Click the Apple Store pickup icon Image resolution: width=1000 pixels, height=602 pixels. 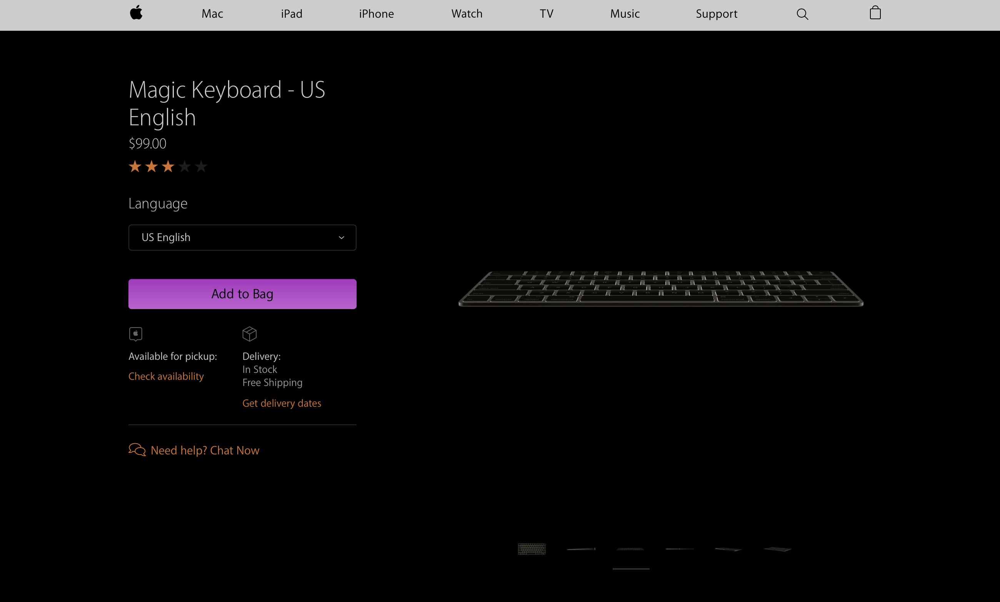pyautogui.click(x=135, y=334)
